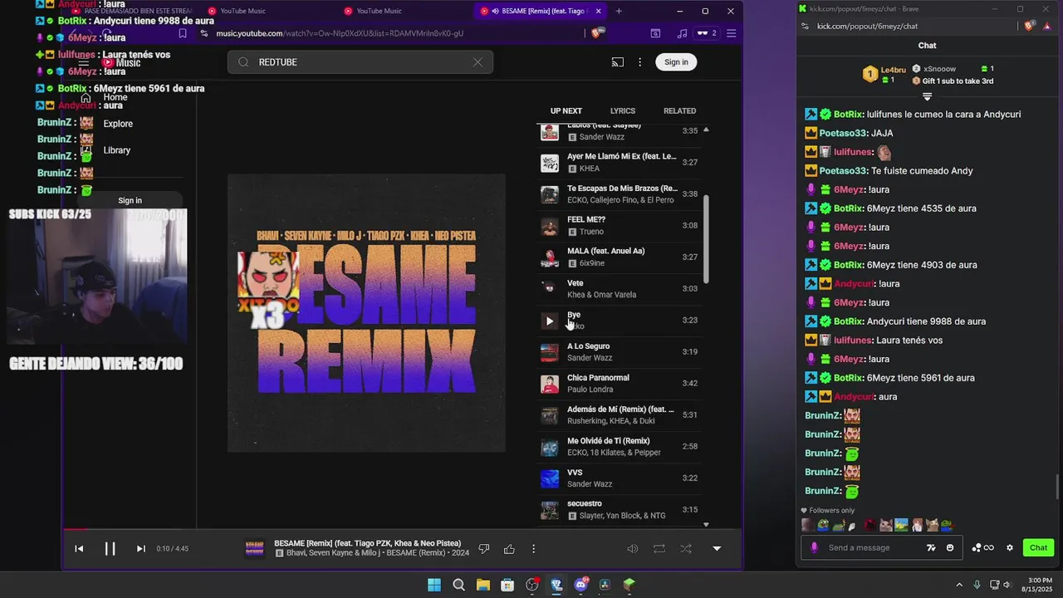This screenshot has width=1063, height=598.
Task: Play the song Bye from the queue
Action: pos(549,321)
